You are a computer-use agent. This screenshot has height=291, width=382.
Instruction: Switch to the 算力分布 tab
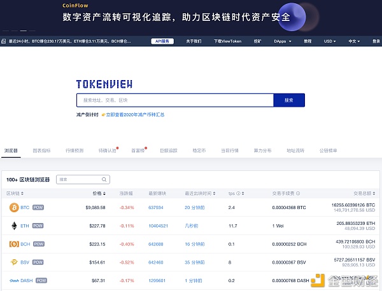(x=262, y=151)
